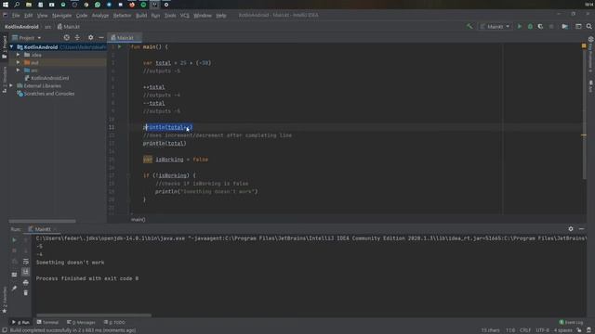Click the Build project hammer icon

[469, 27]
